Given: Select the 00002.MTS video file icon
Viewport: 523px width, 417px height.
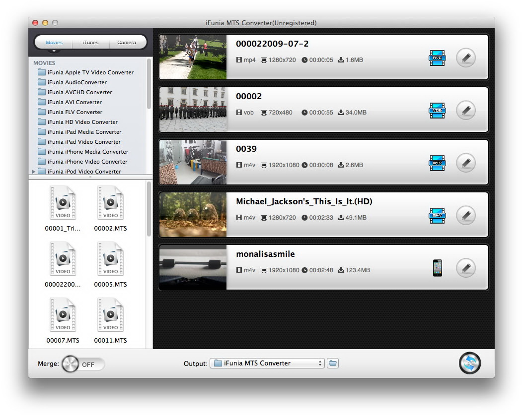Looking at the screenshot, I should click(110, 203).
